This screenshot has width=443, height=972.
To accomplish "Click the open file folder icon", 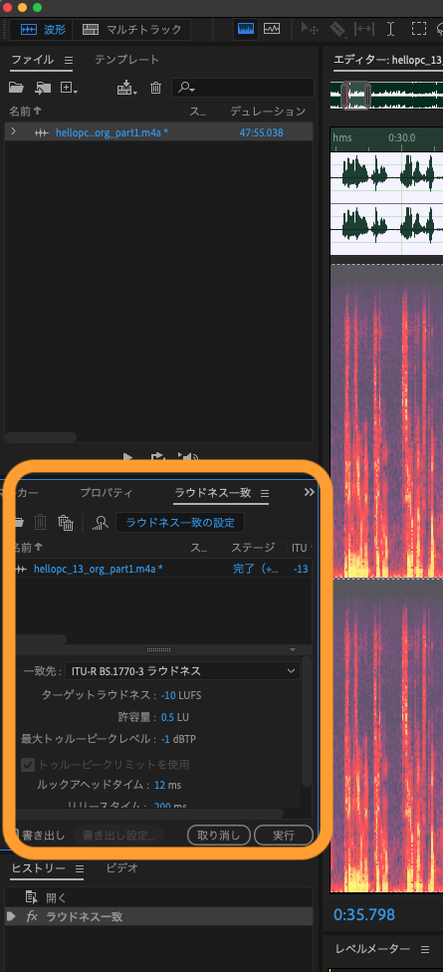I will (x=16, y=88).
